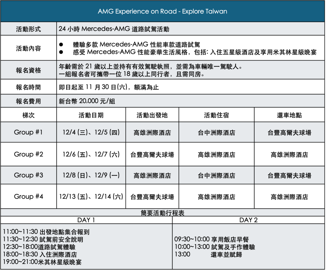This screenshot has width=326, height=270.
Task: Click the "DAY 2" header
Action: (248, 220)
